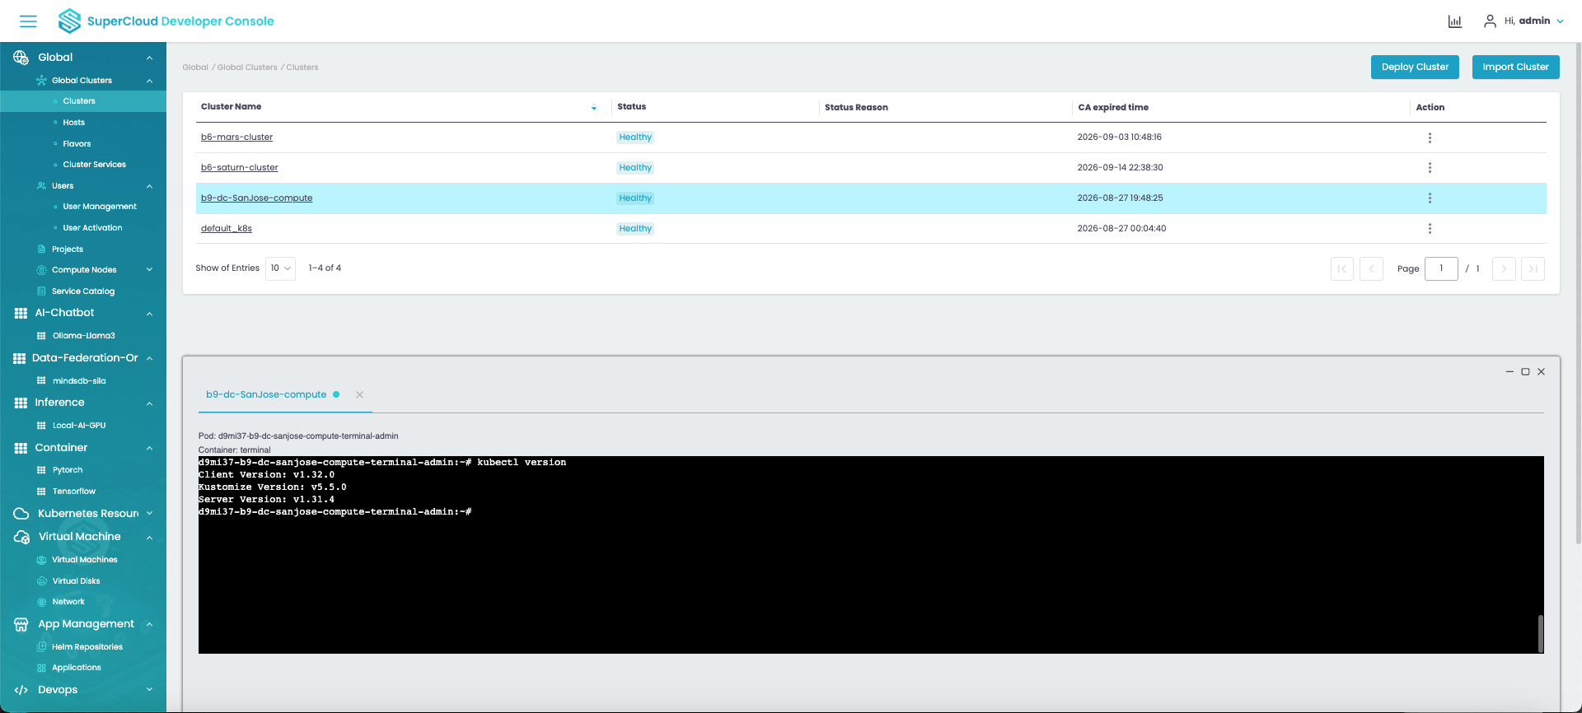Open the hamburger menu icon
The image size is (1582, 713).
pos(28,21)
